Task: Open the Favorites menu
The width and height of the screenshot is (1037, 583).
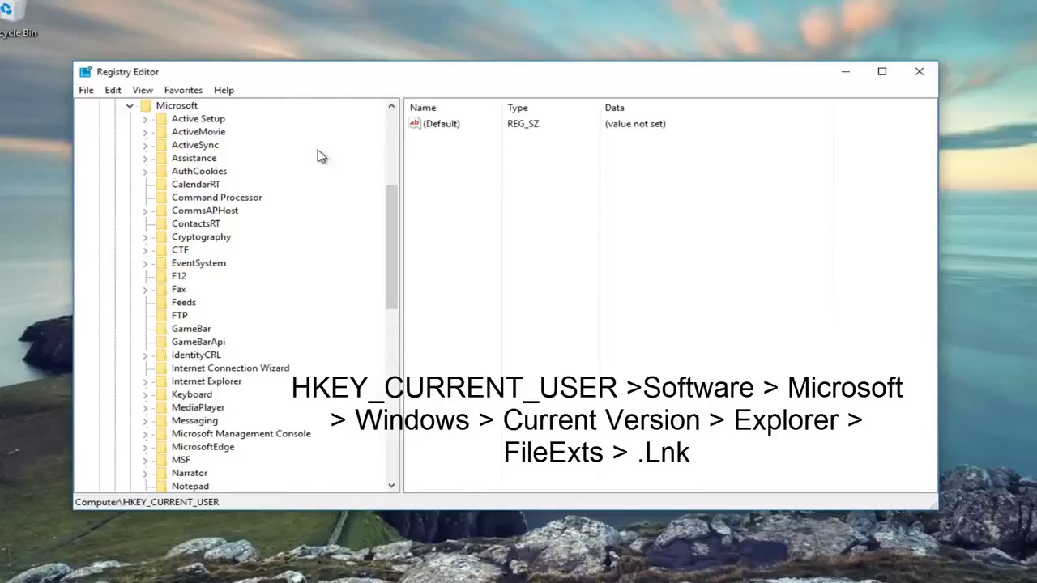Action: pyautogui.click(x=183, y=90)
